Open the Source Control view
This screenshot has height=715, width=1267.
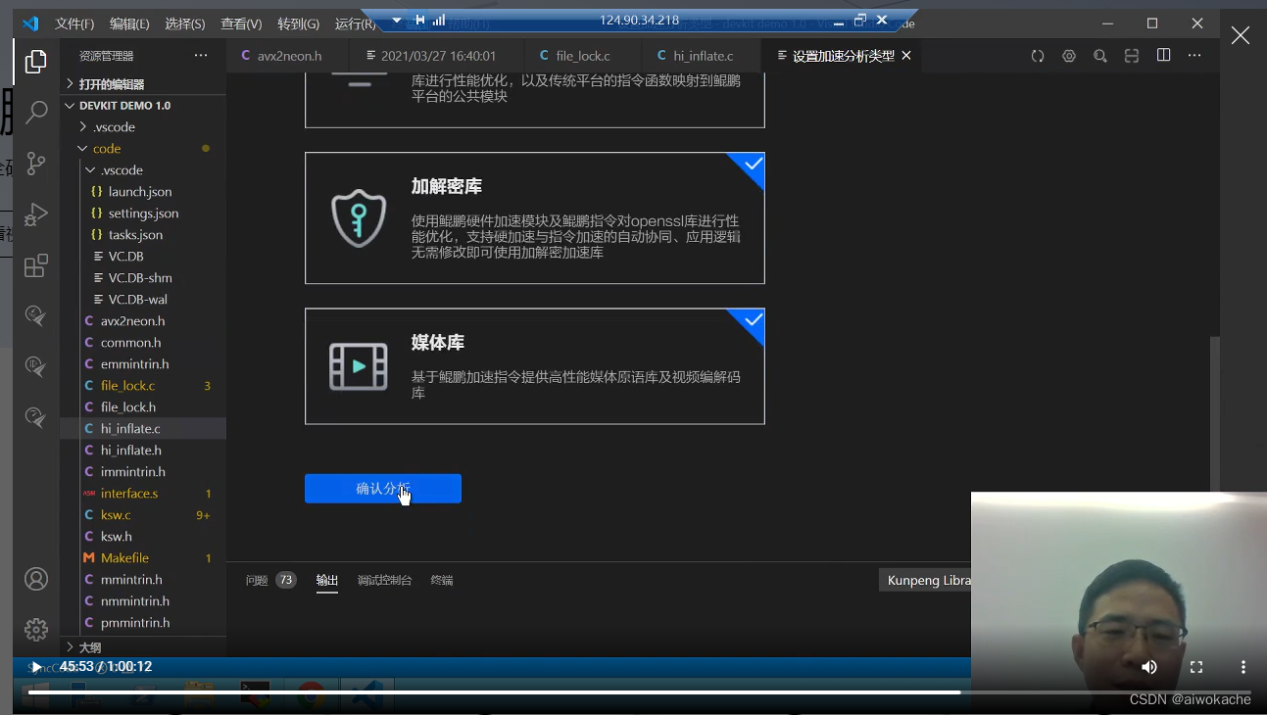pos(36,164)
